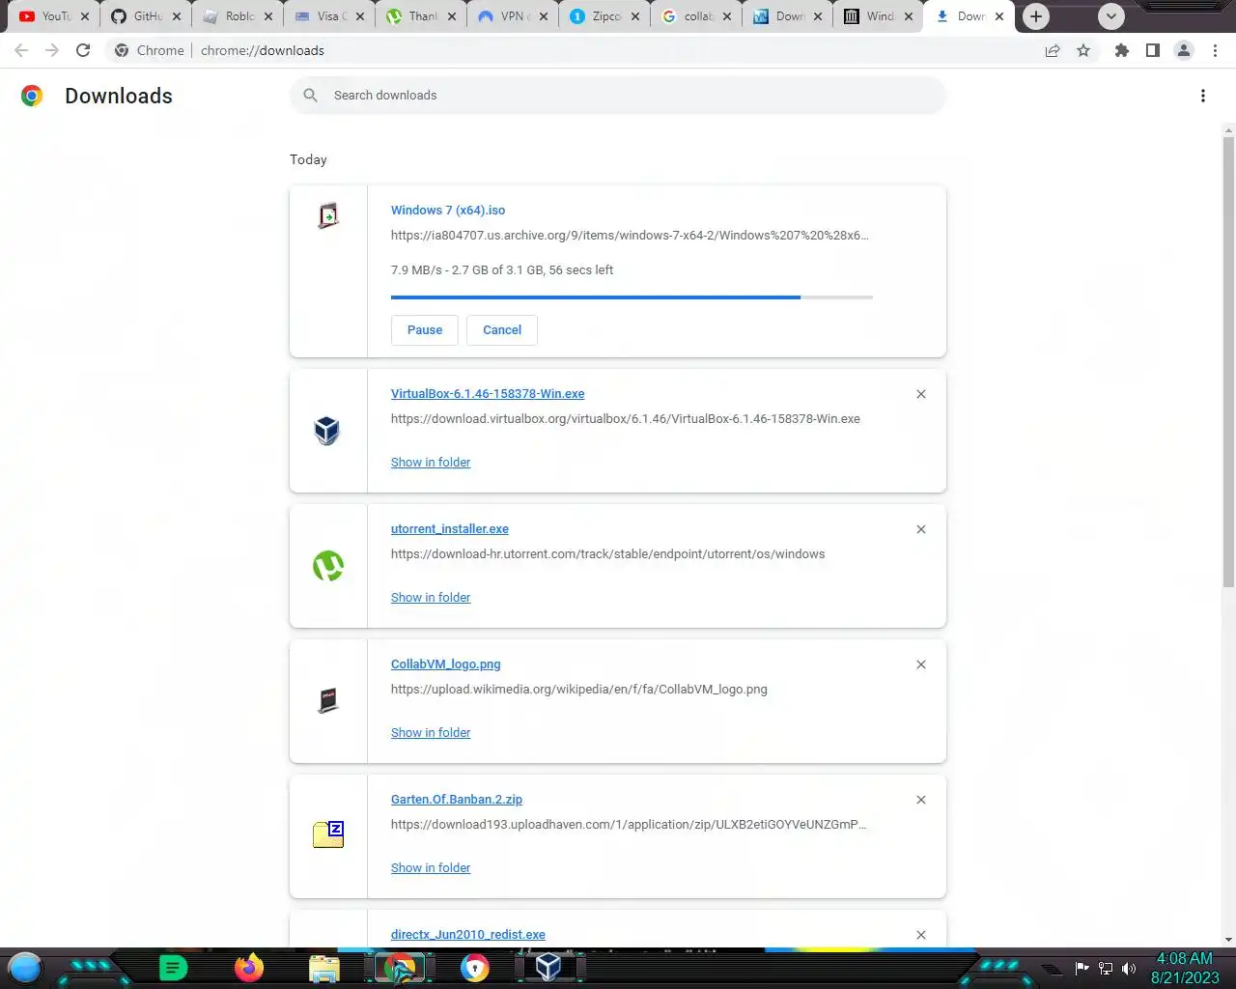This screenshot has height=989, width=1236.
Task: Click the green uTorrent file icon
Action: click(x=328, y=566)
